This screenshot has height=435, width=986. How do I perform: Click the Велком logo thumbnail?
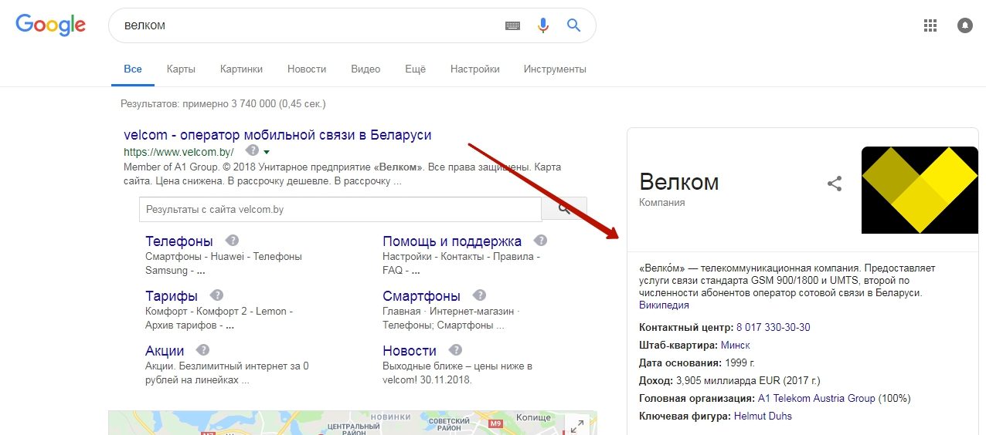tap(920, 190)
